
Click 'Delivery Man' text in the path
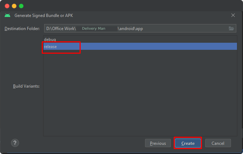(x=93, y=28)
